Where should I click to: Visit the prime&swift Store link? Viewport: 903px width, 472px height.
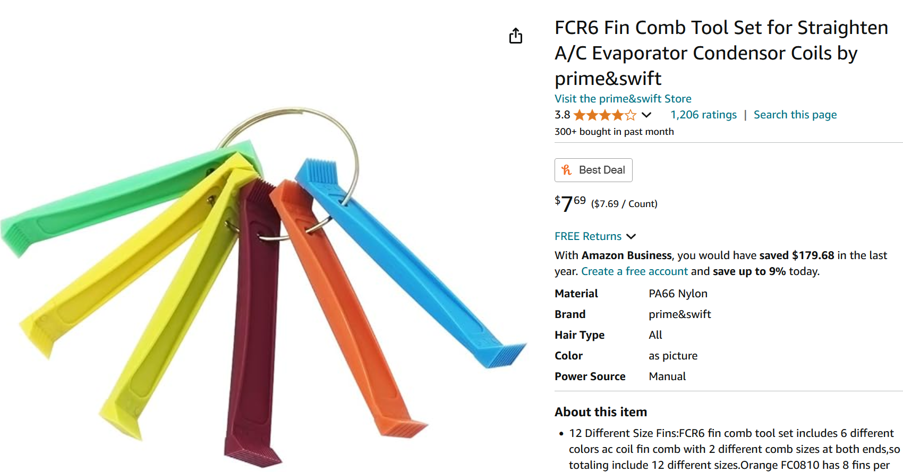coord(623,99)
